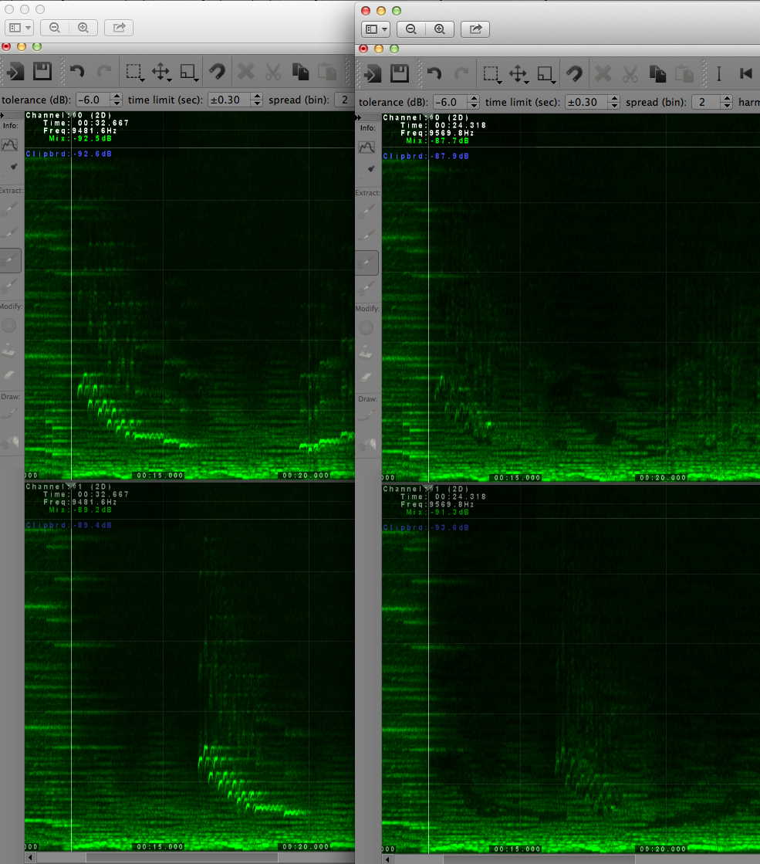Select the second Extract tool in left window

tap(10, 234)
